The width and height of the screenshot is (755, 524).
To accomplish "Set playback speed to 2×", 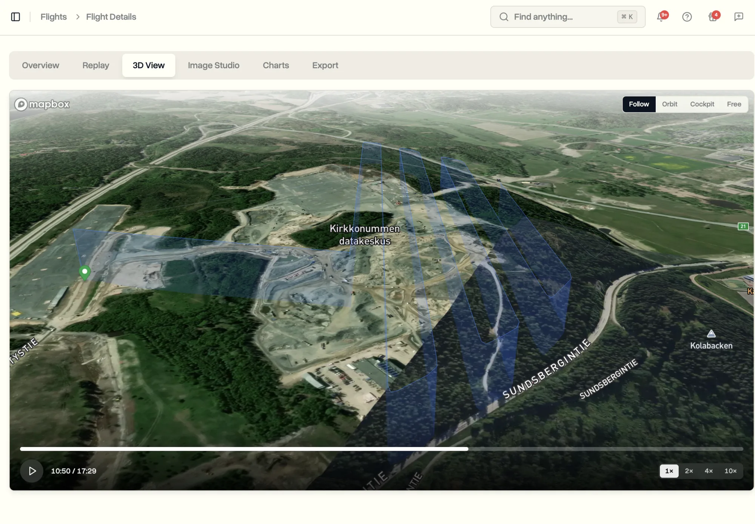I will 689,471.
